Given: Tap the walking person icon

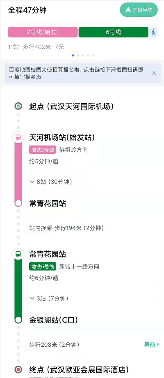Looking at the screenshot, I should click(153, 32).
